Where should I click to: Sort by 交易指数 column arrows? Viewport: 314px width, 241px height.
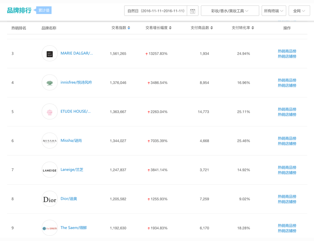point(129,28)
